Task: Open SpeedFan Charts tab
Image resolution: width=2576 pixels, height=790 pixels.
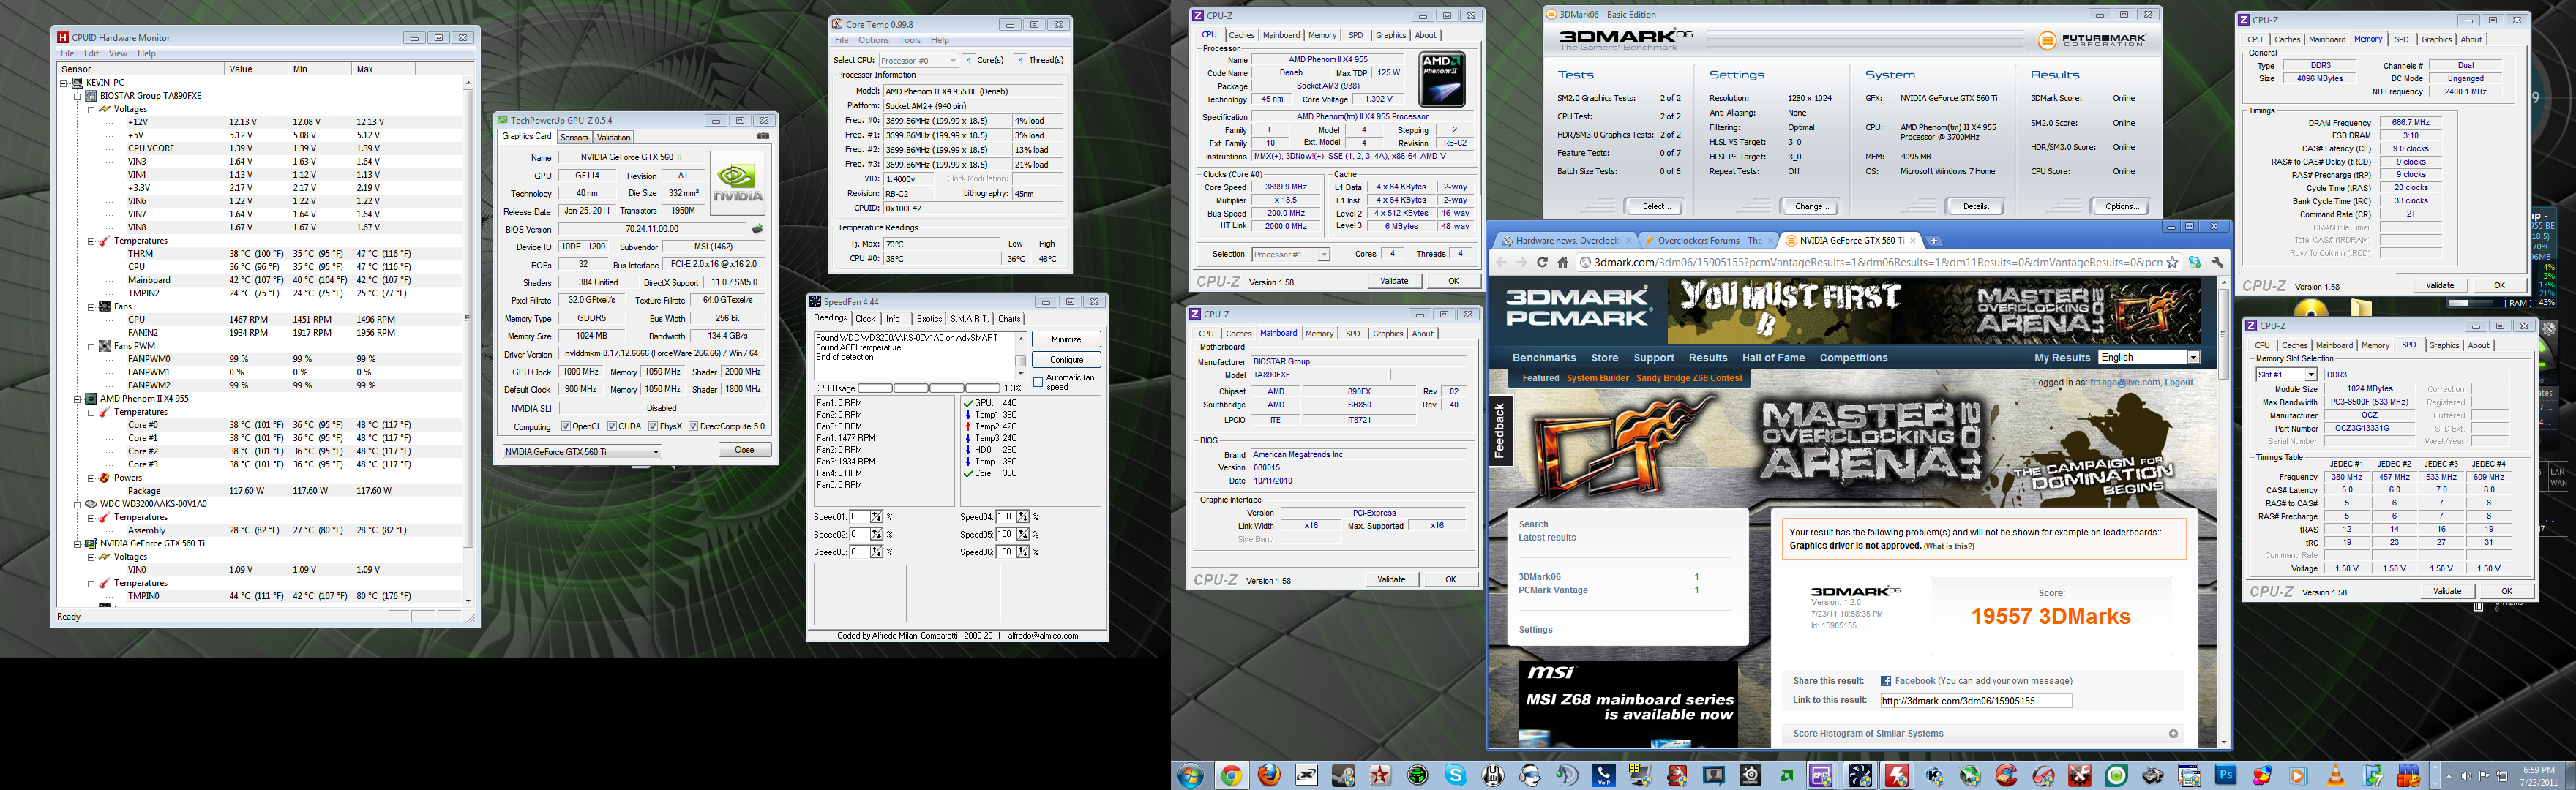Action: (1009, 319)
